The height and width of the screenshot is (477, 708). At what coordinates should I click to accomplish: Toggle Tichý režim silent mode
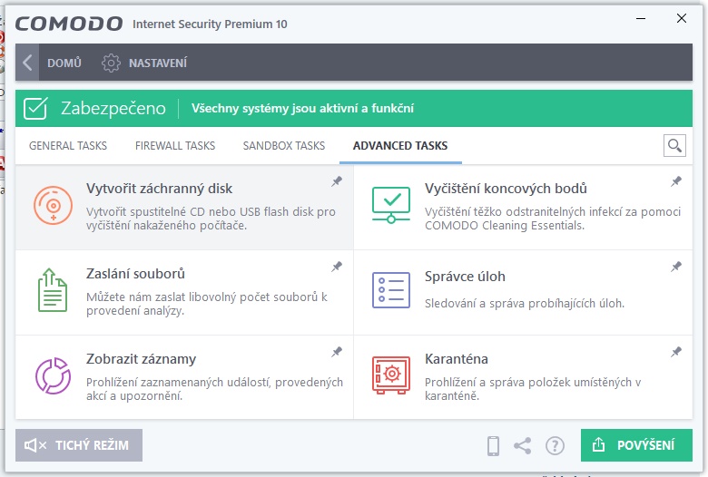point(79,445)
